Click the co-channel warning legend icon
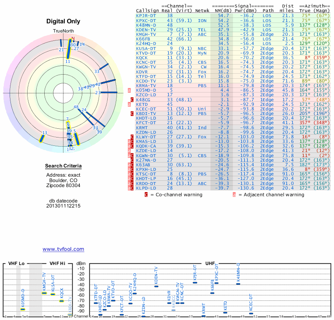 coord(146,194)
